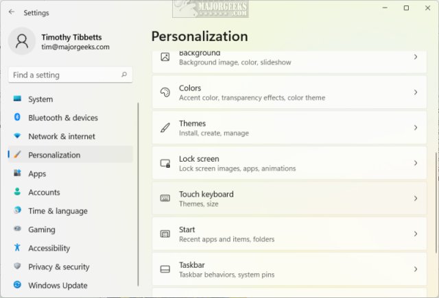Screen dimensions: 439x298
Task: Click the Touch keyboard icon
Action: coord(165,199)
